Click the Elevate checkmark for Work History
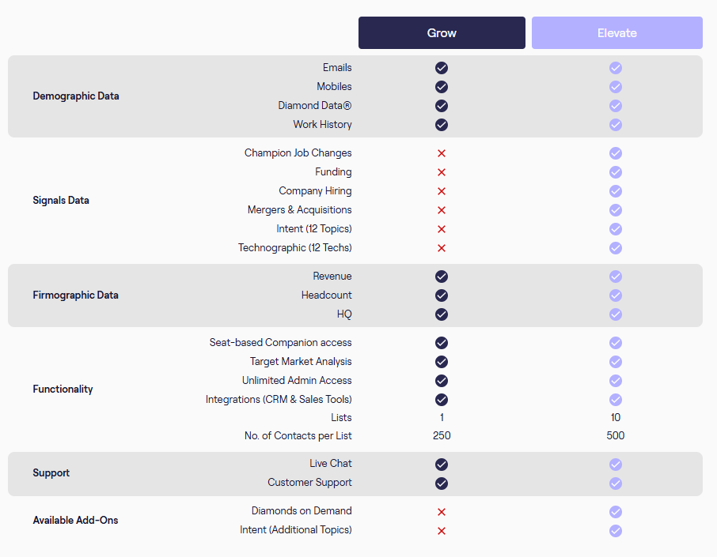Screen dimensions: 717x557 click(616, 125)
